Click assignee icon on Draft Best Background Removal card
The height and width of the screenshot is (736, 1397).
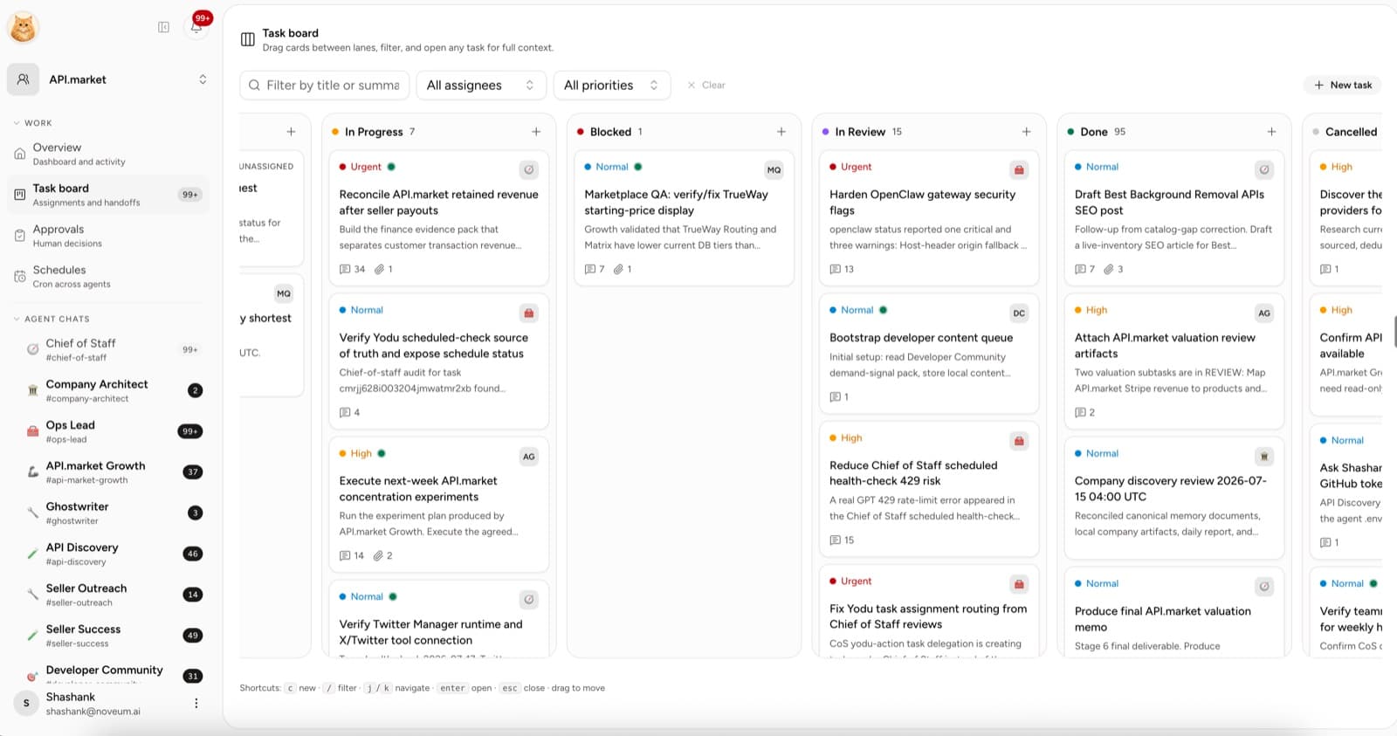tap(1264, 169)
